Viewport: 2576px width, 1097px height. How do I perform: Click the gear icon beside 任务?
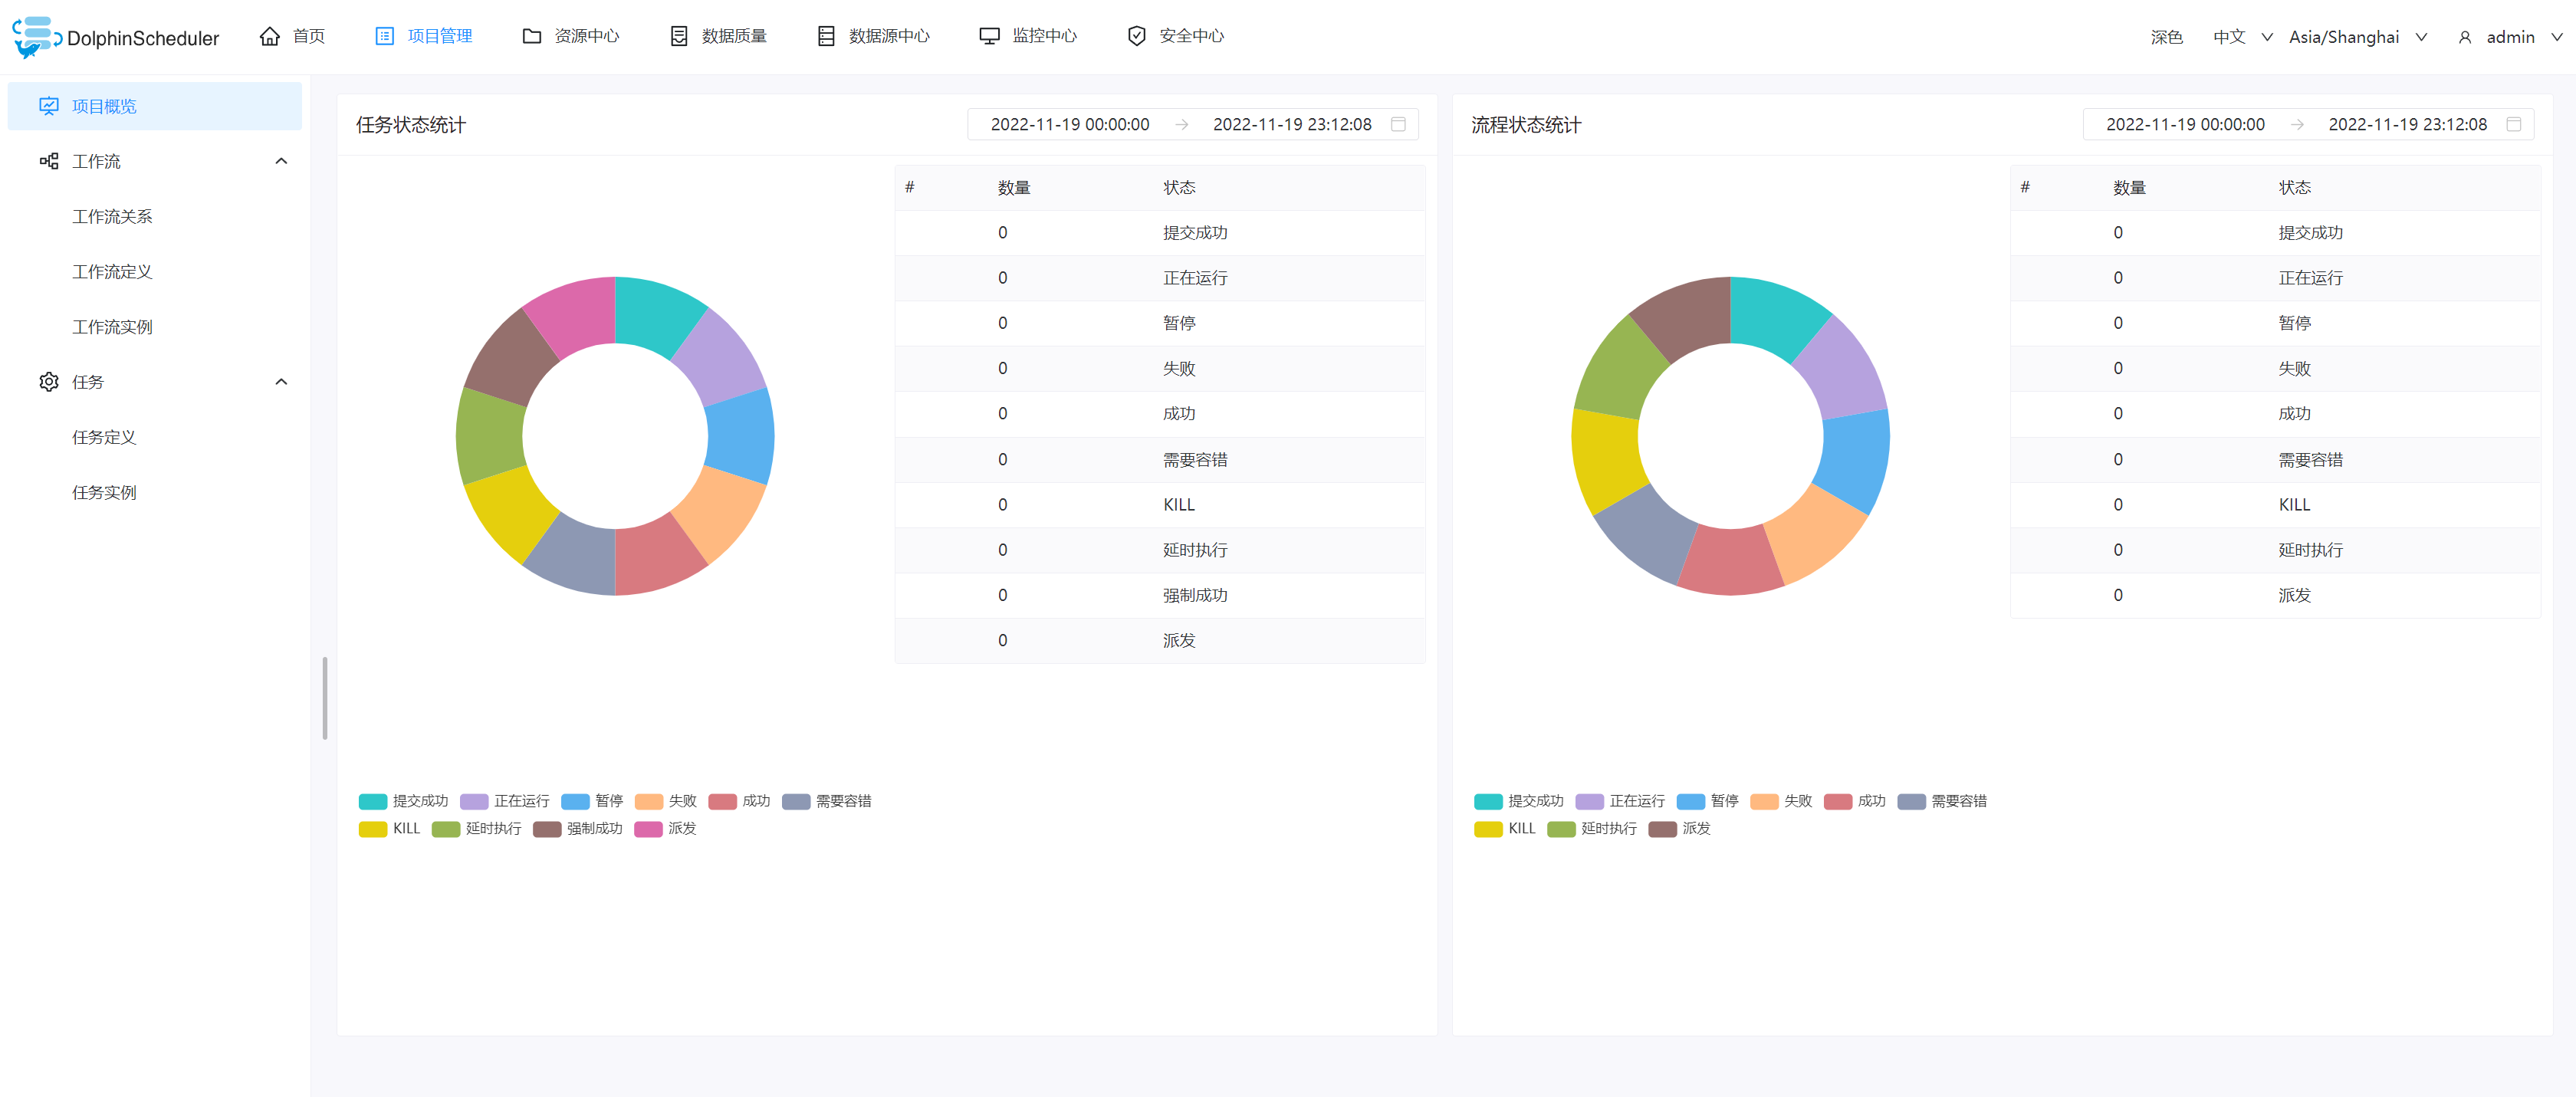[x=49, y=382]
